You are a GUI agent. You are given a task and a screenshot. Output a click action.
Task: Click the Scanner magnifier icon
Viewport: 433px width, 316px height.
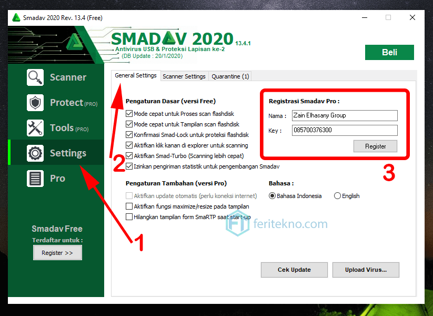[x=35, y=77]
